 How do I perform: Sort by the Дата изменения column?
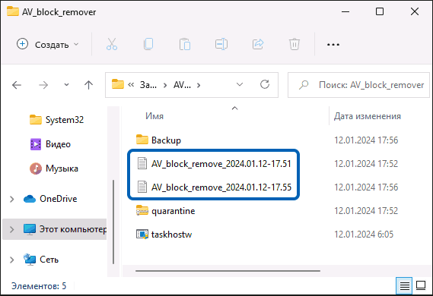pos(367,116)
